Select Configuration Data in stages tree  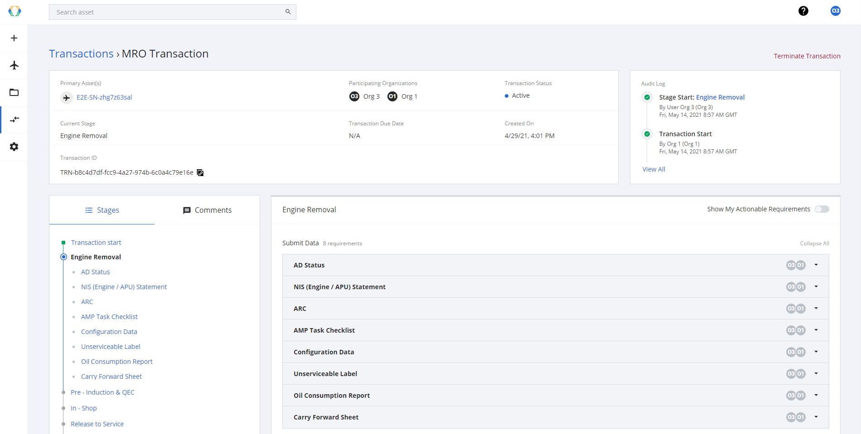click(x=109, y=332)
